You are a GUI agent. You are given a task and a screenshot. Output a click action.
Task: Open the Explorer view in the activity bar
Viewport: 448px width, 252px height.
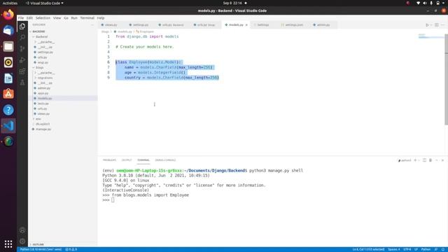click(22, 27)
